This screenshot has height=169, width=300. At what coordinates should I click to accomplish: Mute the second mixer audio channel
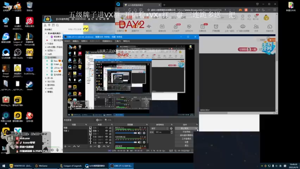pyautogui.click(x=139, y=142)
